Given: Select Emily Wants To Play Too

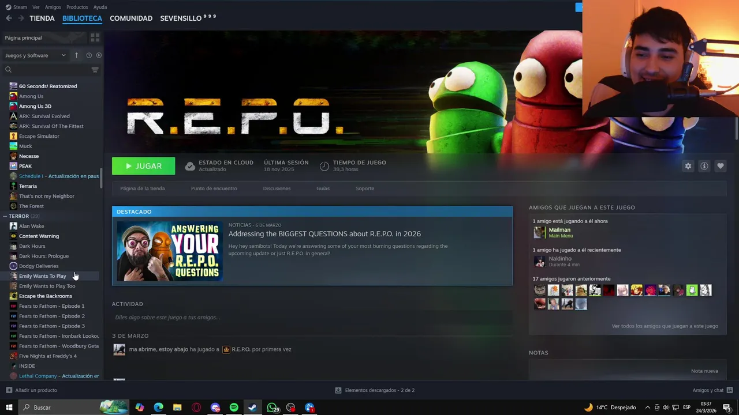Looking at the screenshot, I should click(47, 286).
